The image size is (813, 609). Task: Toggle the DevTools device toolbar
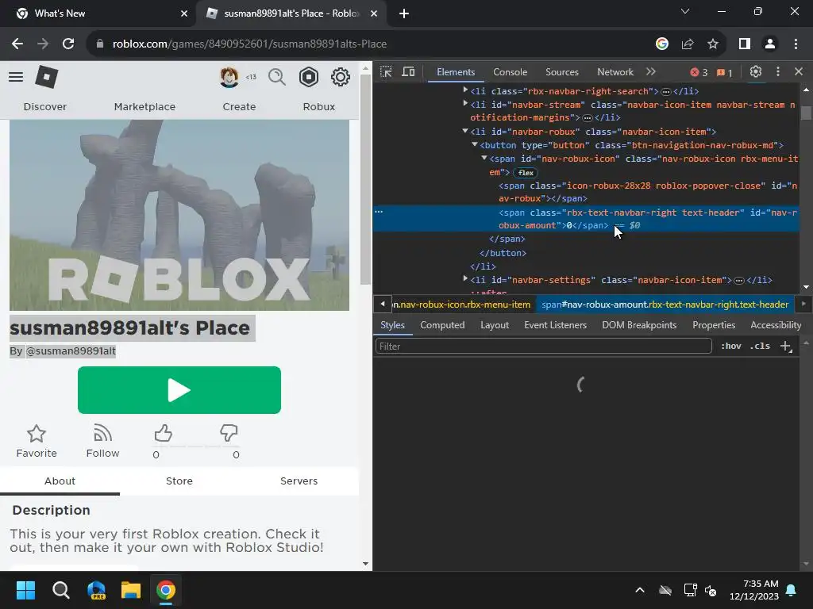click(x=409, y=72)
